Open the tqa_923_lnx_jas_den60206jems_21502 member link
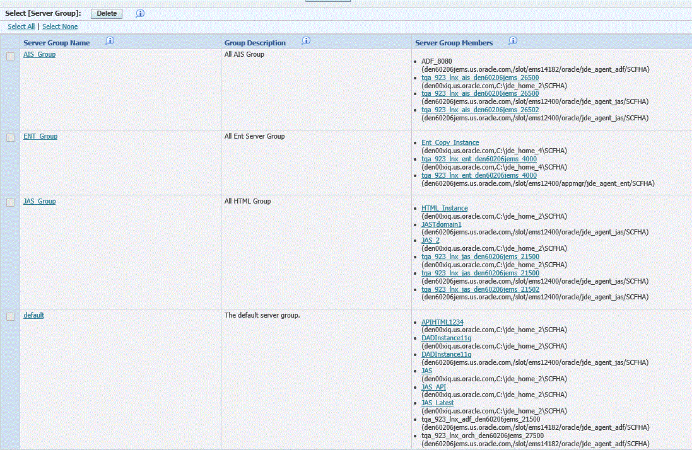Viewport: 692px width, 450px height. [x=480, y=289]
